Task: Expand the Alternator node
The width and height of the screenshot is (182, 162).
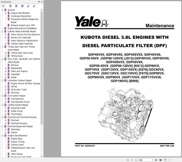Action: pos(5,129)
